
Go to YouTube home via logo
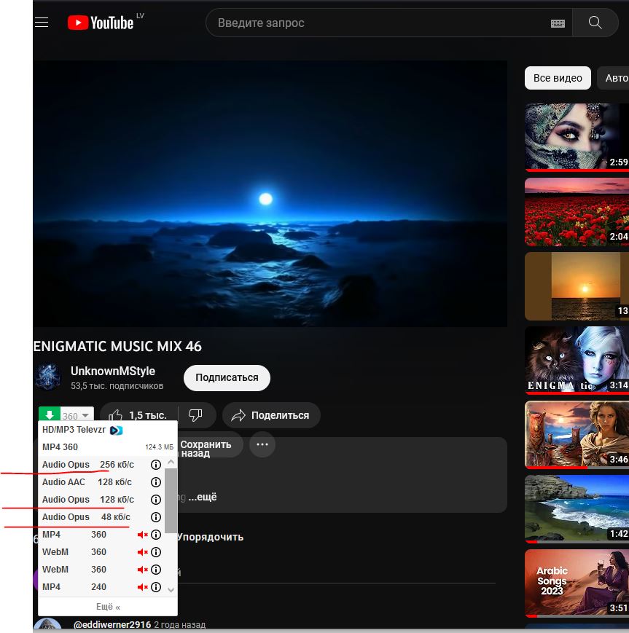tap(101, 23)
